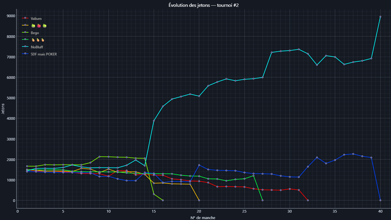Image resolution: width=391 pixels, height=220 pixels.
Task: Click SDF mais POKER's zero point at round 40
Action: pos(380,200)
